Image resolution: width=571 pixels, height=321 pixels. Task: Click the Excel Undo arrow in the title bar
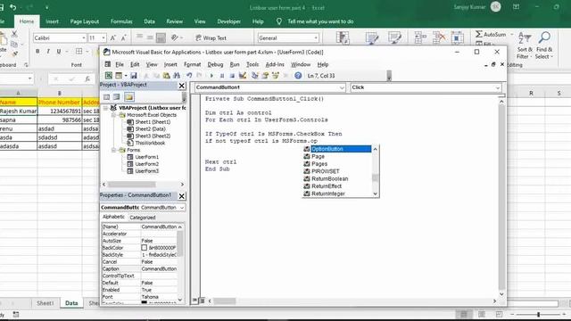pos(13,7)
